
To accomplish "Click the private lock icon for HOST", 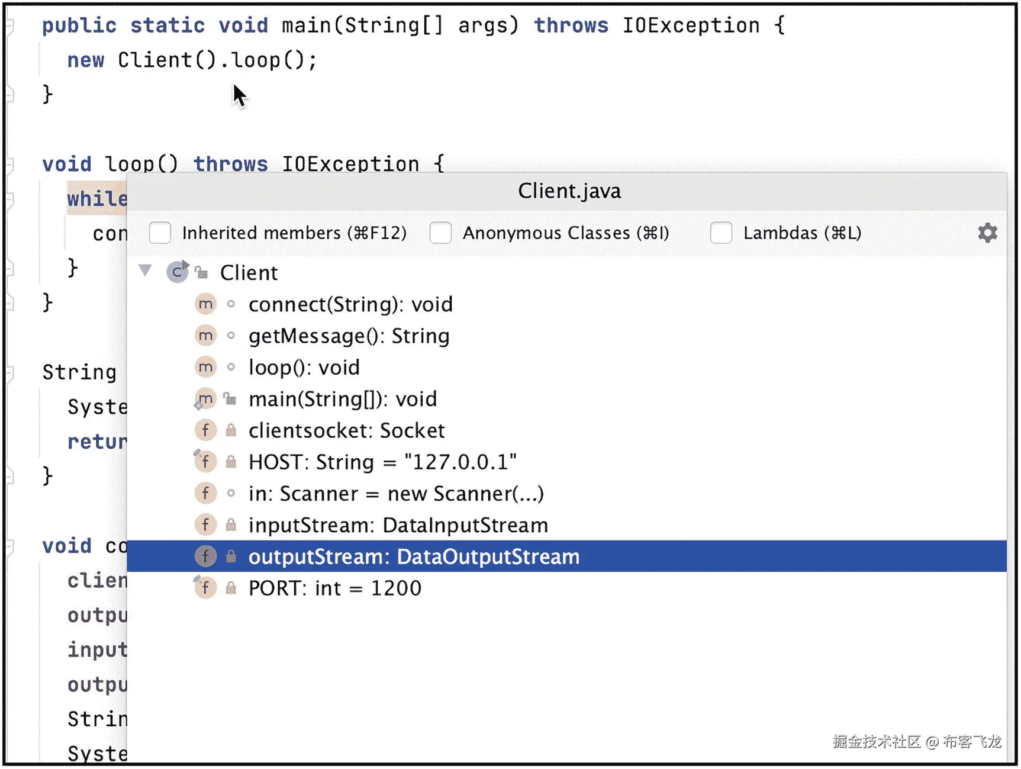I will click(231, 462).
